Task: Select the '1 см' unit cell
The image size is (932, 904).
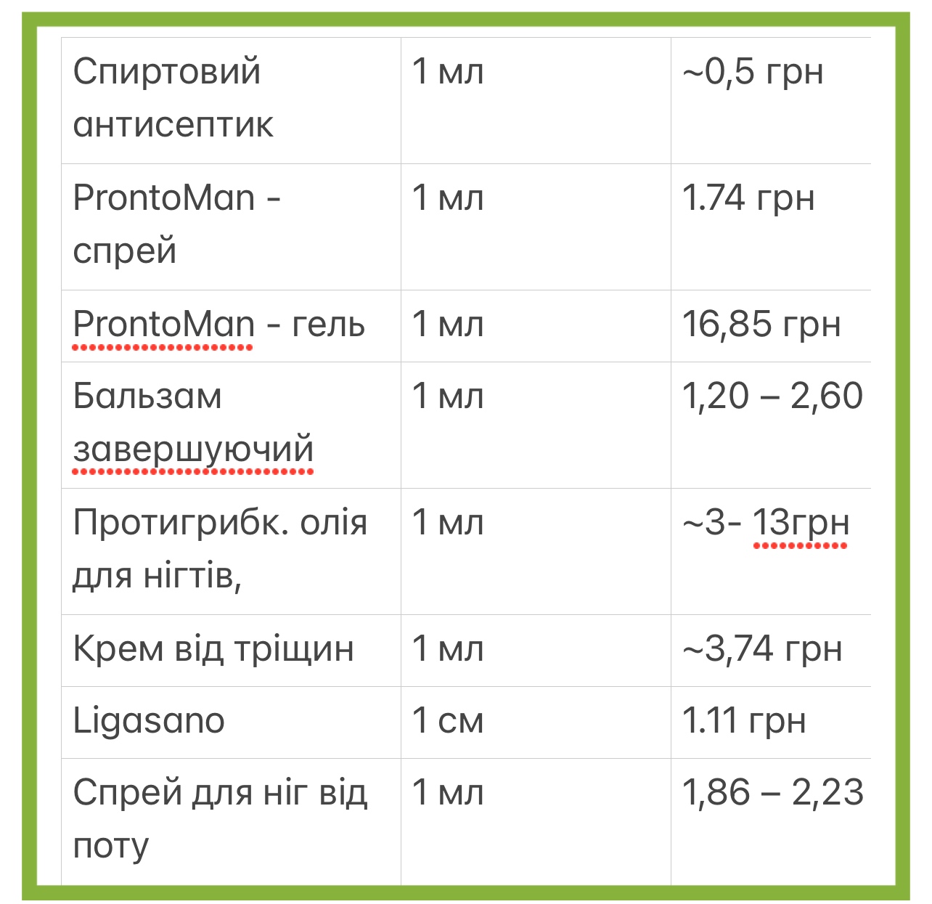Action: coord(536,722)
